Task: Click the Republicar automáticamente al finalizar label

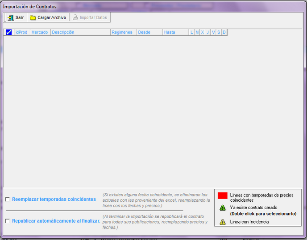Action: tap(56, 221)
